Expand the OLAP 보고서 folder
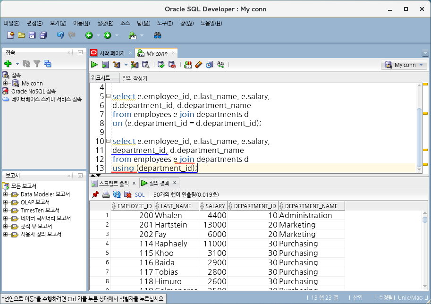 (6, 203)
